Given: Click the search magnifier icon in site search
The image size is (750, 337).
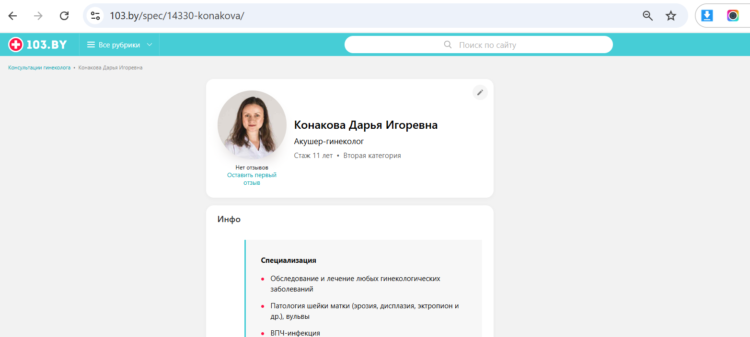Looking at the screenshot, I should click(448, 45).
